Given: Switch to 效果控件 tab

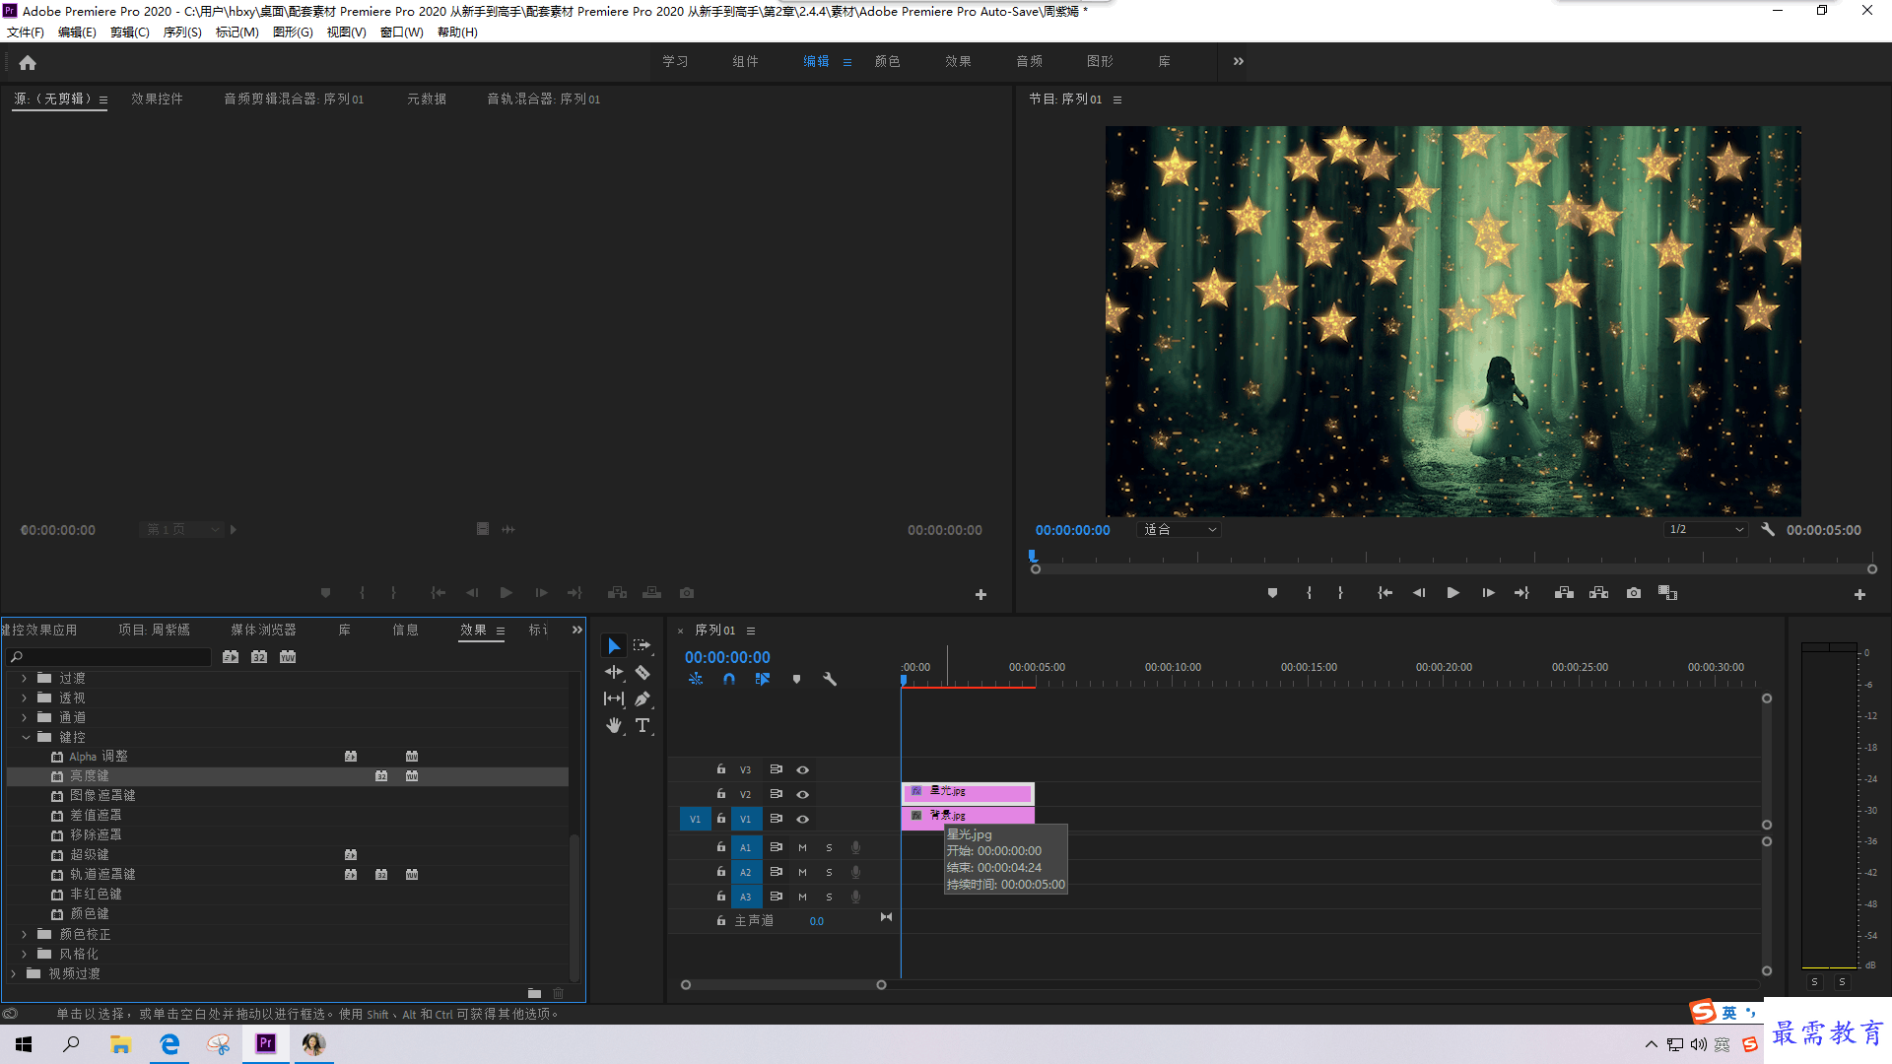Looking at the screenshot, I should (157, 99).
